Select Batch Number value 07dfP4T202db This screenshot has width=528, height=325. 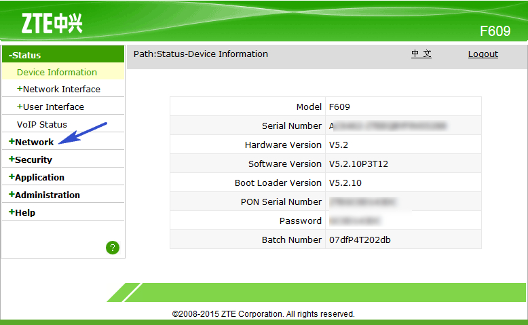pyautogui.click(x=360, y=240)
